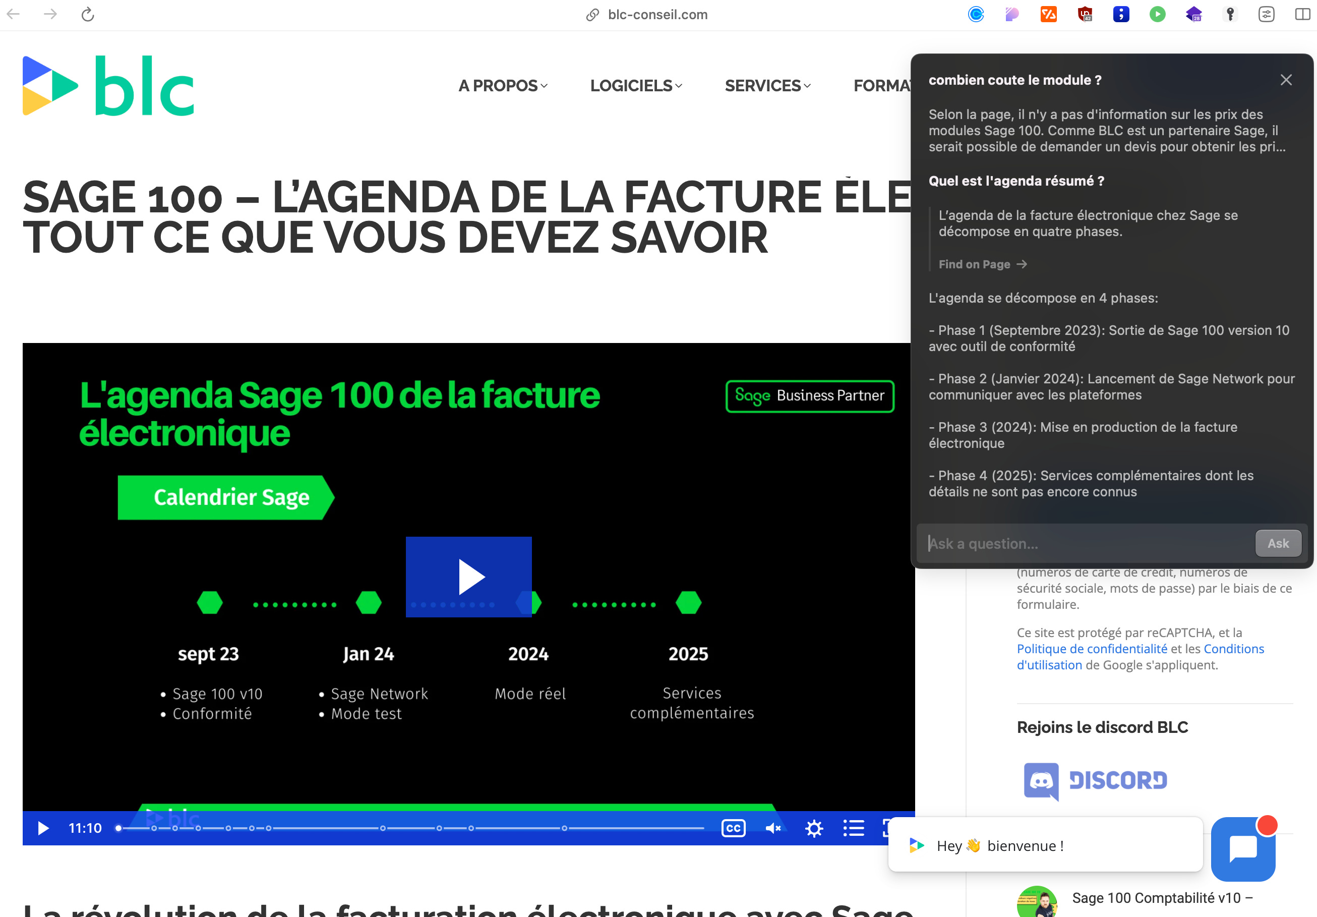Open the Sage 100 Comptabilité v10 article
Viewport: 1317px width, 917px height.
[1162, 898]
